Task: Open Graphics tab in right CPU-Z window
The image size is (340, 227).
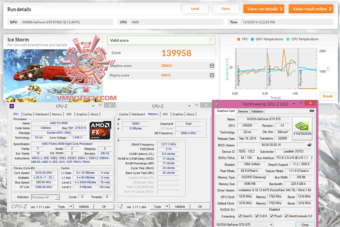Action: [178, 114]
